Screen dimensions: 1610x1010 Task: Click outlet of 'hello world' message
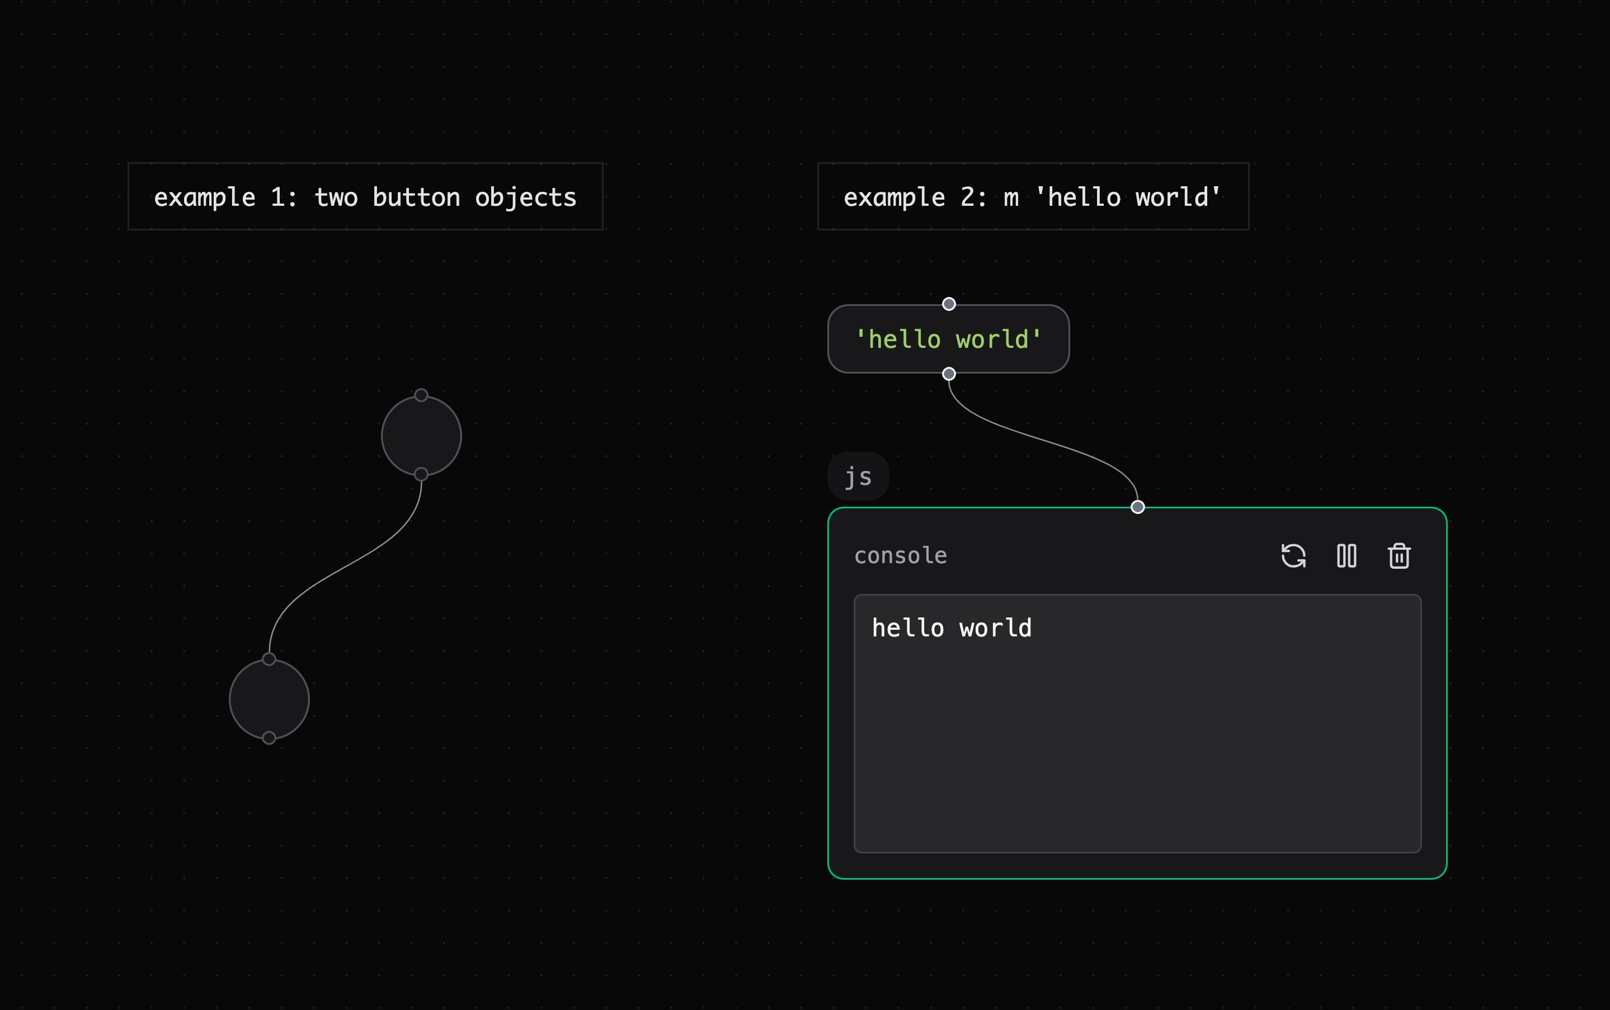[949, 374]
